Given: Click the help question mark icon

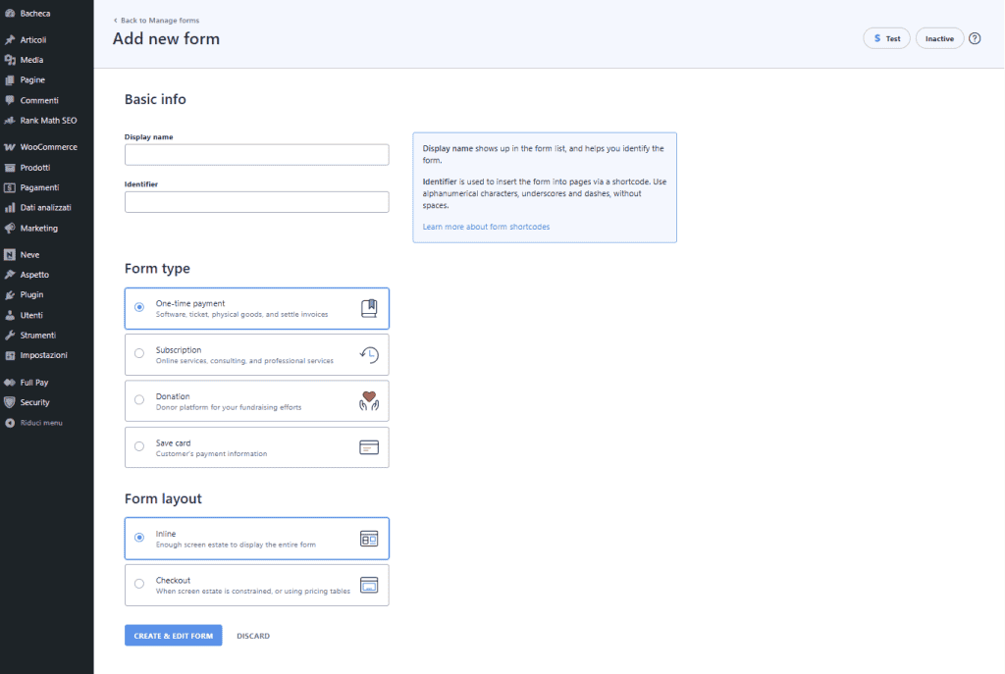Looking at the screenshot, I should pos(975,38).
